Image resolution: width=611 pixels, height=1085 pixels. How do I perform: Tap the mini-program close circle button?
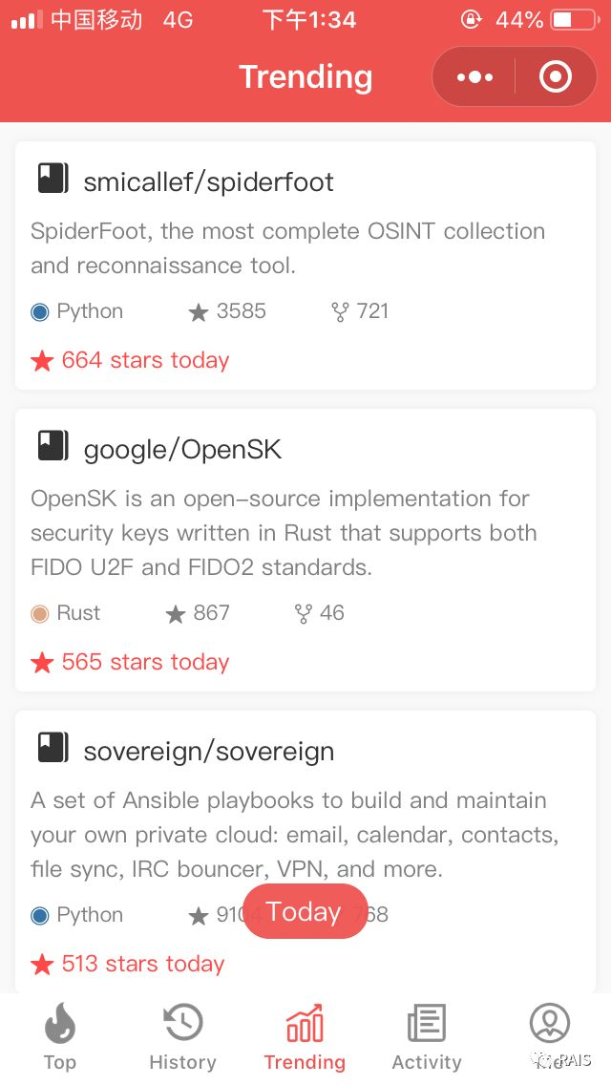click(x=556, y=76)
